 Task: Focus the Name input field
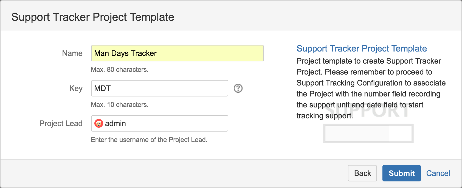[177, 53]
